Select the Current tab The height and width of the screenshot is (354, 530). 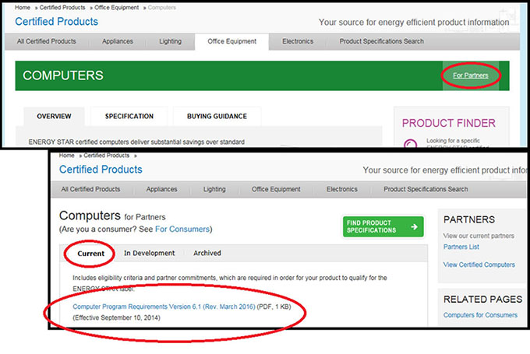click(x=90, y=254)
